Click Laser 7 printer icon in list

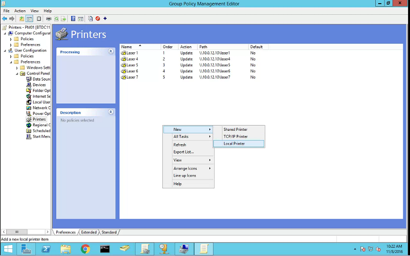pos(124,77)
